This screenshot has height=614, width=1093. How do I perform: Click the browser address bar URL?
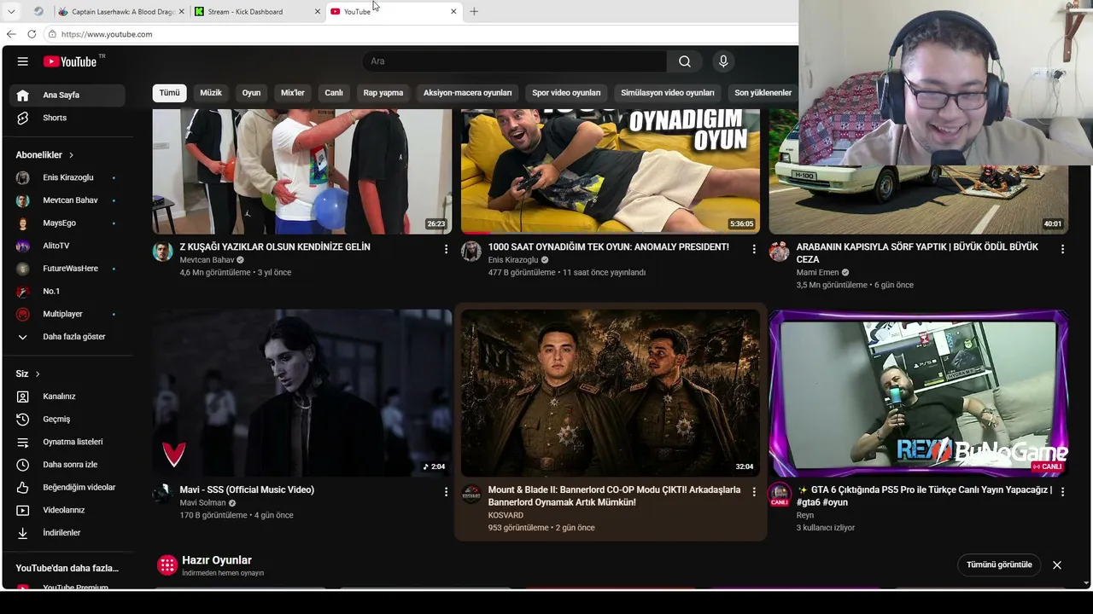coord(107,34)
